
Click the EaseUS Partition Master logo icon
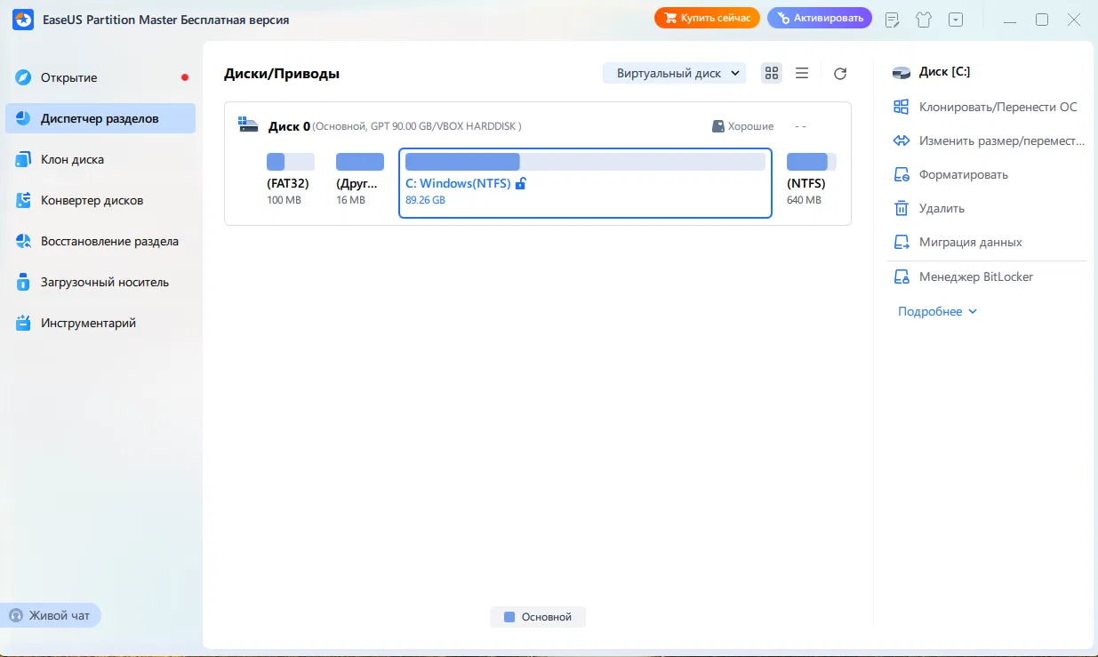(23, 20)
